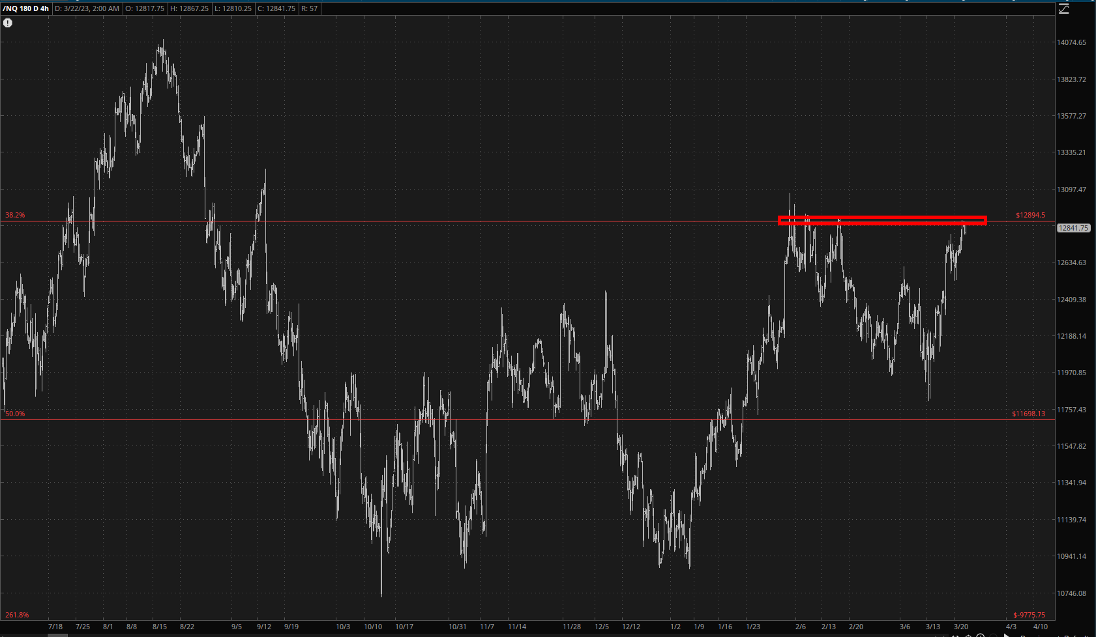Click 10941.14 on the price axis
Image resolution: width=1096 pixels, height=637 pixels.
click(x=1071, y=556)
